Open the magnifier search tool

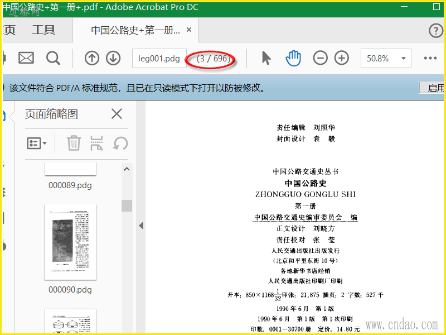53,58
